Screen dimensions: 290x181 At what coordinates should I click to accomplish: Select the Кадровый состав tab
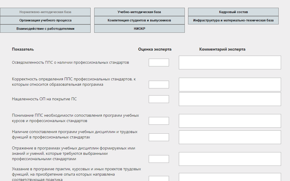tap(233, 12)
